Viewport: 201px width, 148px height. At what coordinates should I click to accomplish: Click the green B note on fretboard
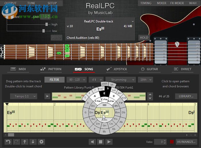point(67,46)
